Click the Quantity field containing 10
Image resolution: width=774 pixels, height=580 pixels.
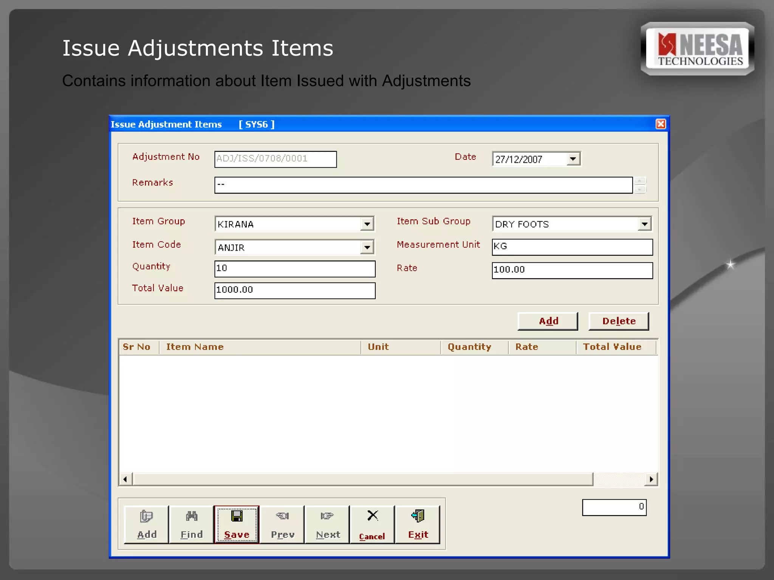click(295, 269)
